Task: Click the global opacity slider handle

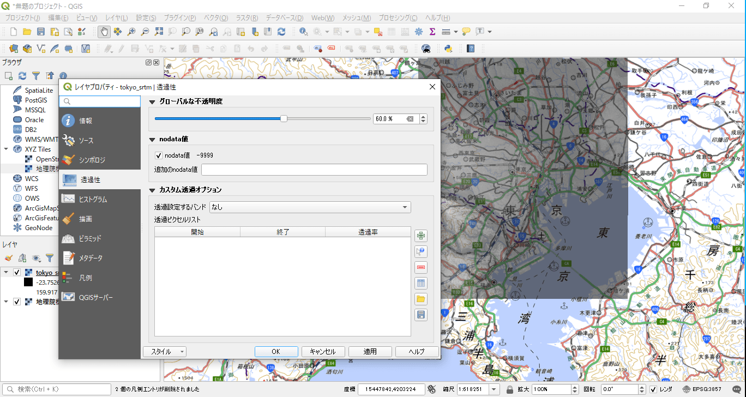Action: (x=284, y=118)
